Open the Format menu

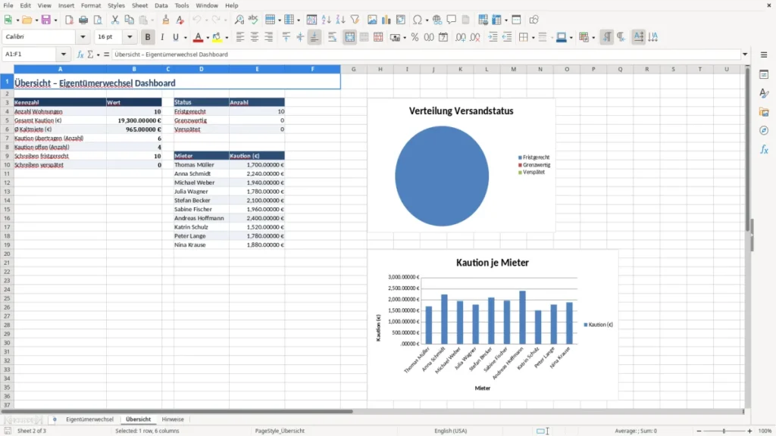point(91,5)
